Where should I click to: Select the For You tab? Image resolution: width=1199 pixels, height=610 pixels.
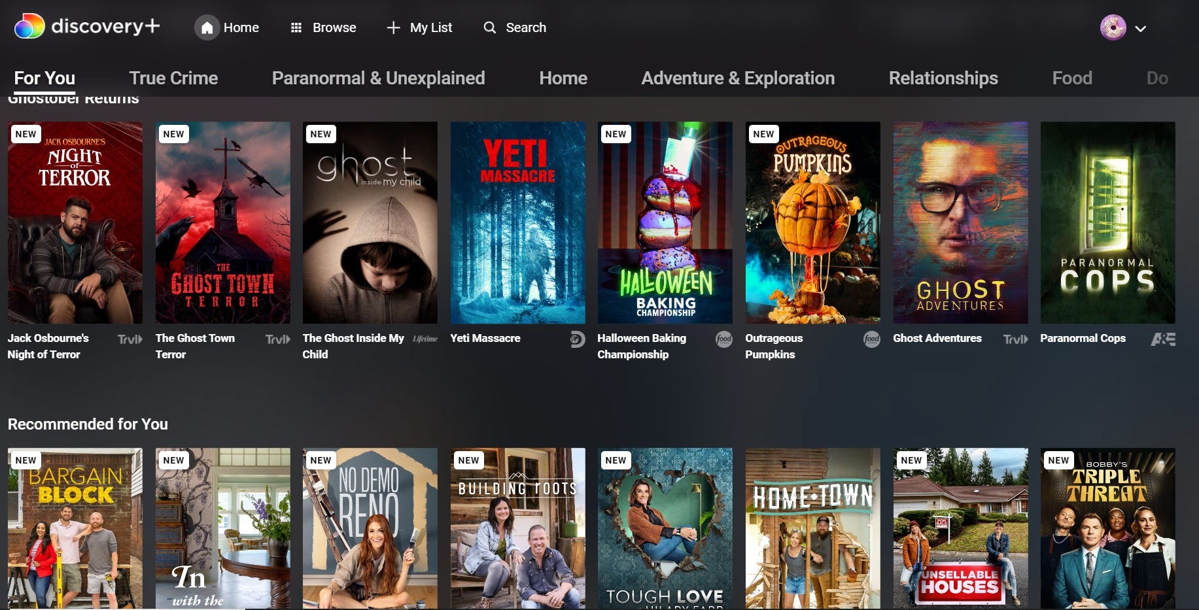(x=44, y=78)
